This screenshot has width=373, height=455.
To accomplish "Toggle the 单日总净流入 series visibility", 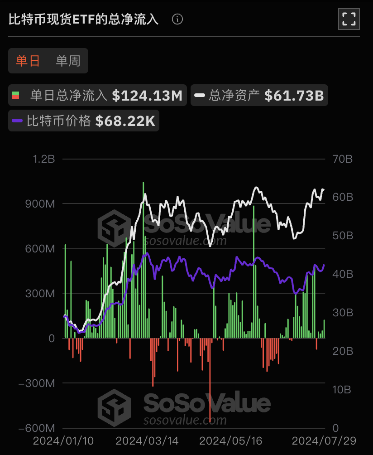I will [69, 95].
